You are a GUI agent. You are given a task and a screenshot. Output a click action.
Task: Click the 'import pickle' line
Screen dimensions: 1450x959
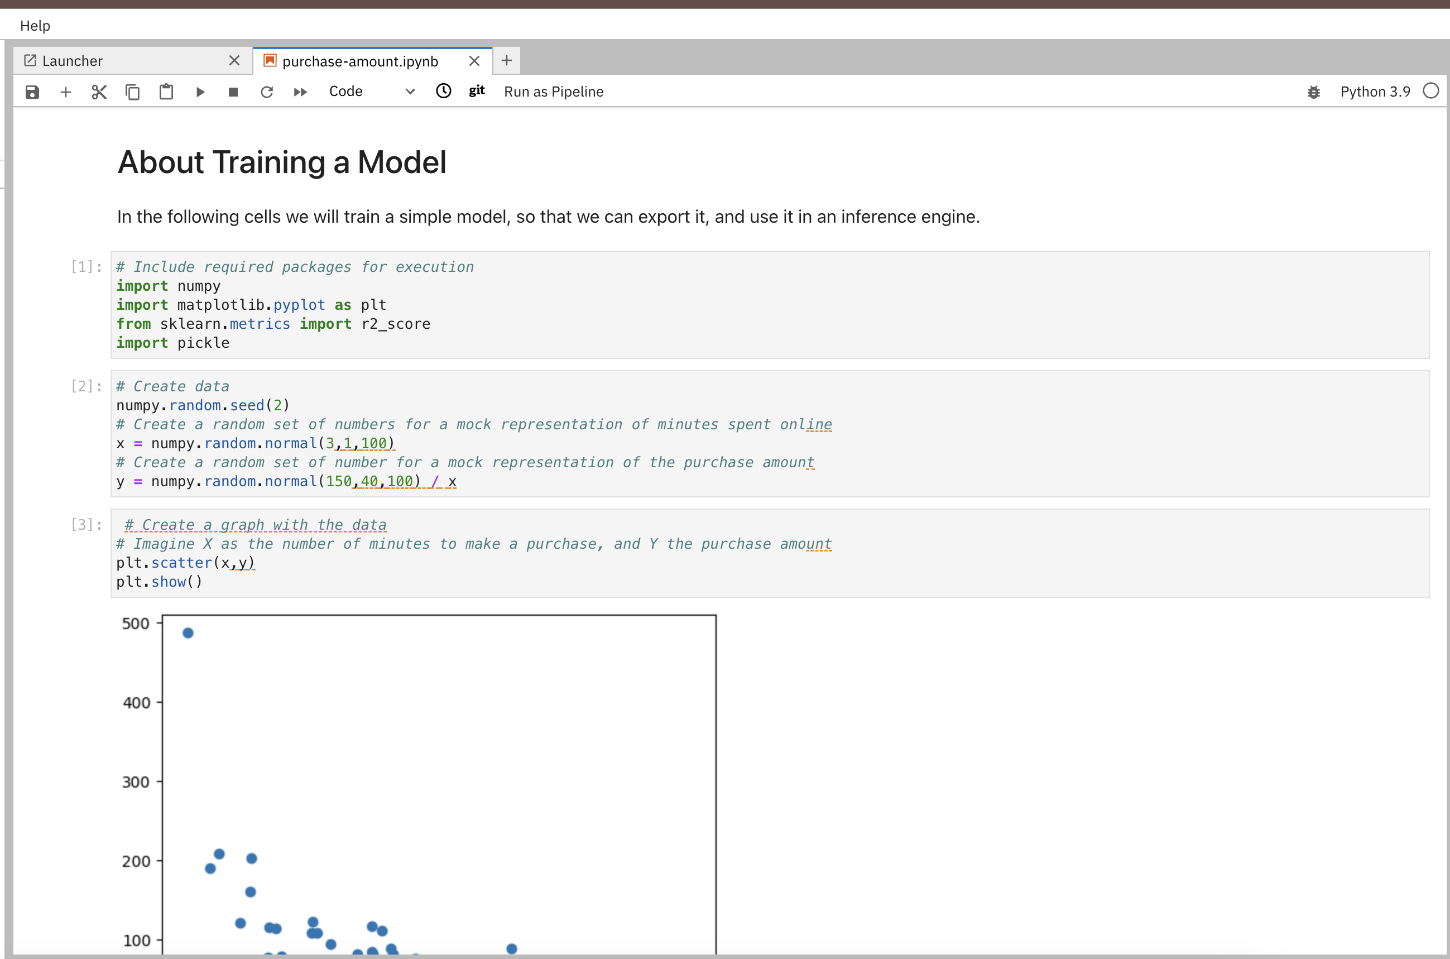pos(173,343)
